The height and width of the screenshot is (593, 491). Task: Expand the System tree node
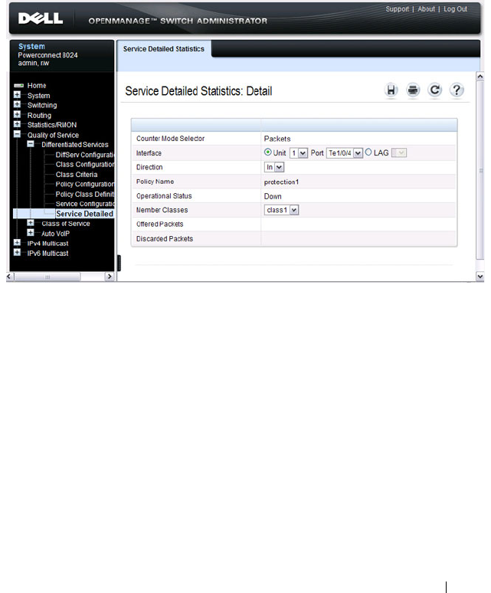click(x=17, y=95)
